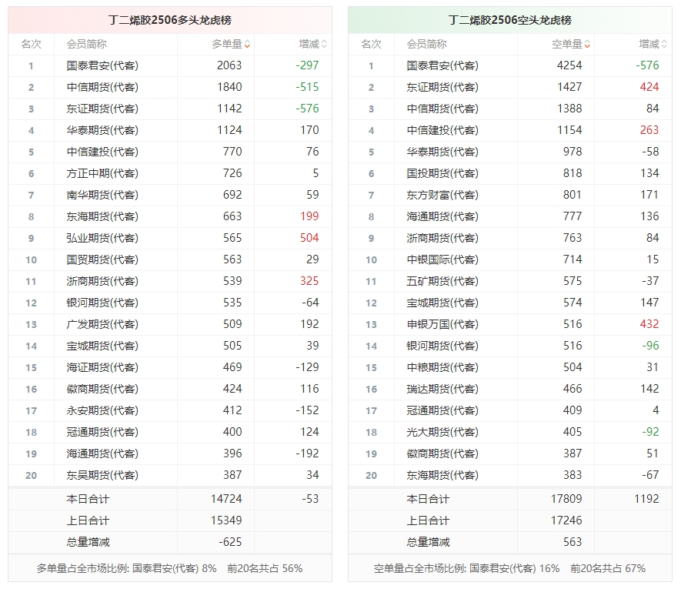
Task: Click 东吴期货(代客) row
Action: [x=170, y=475]
